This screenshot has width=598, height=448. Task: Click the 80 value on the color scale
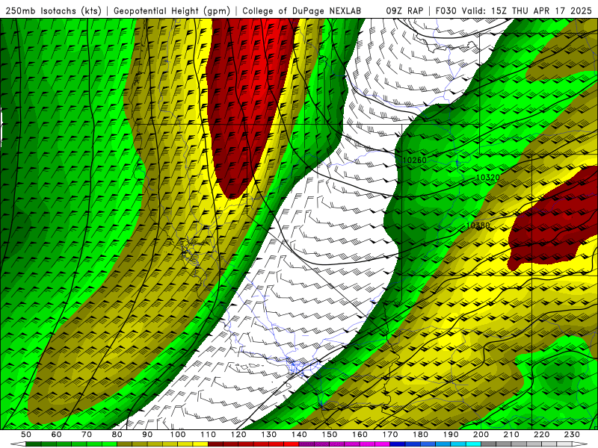[117, 435]
